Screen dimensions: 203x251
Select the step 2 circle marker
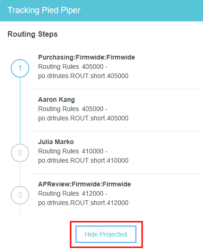pyautogui.click(x=20, y=153)
